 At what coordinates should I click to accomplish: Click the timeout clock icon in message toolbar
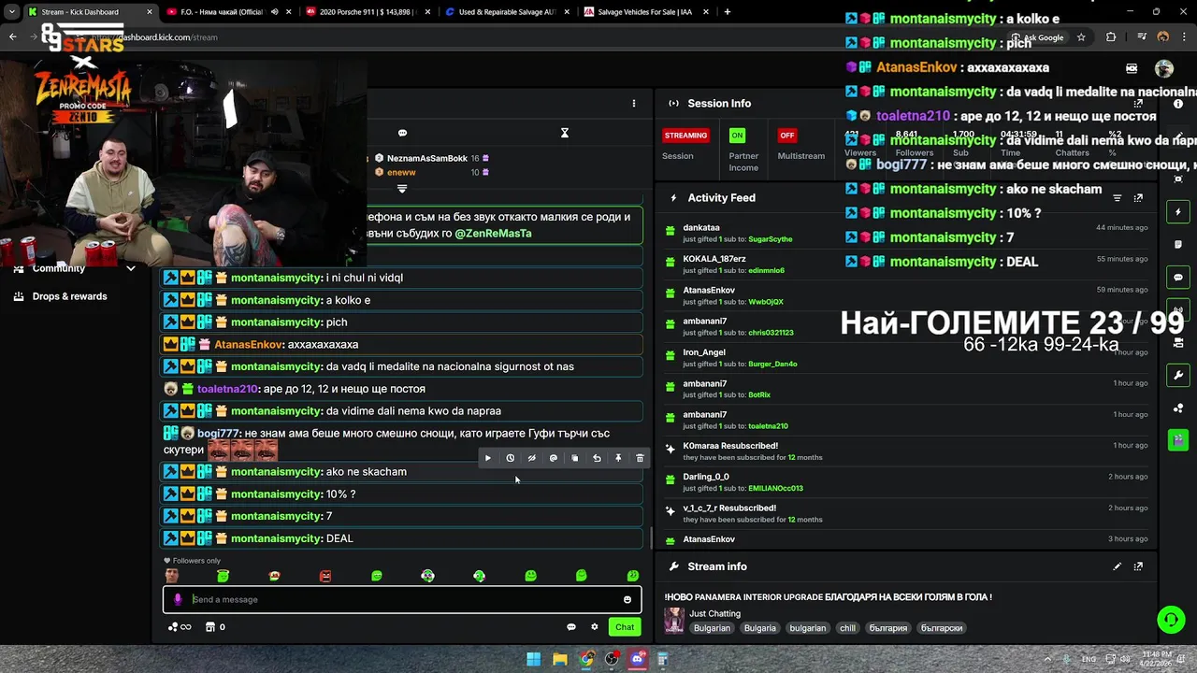pyautogui.click(x=510, y=458)
